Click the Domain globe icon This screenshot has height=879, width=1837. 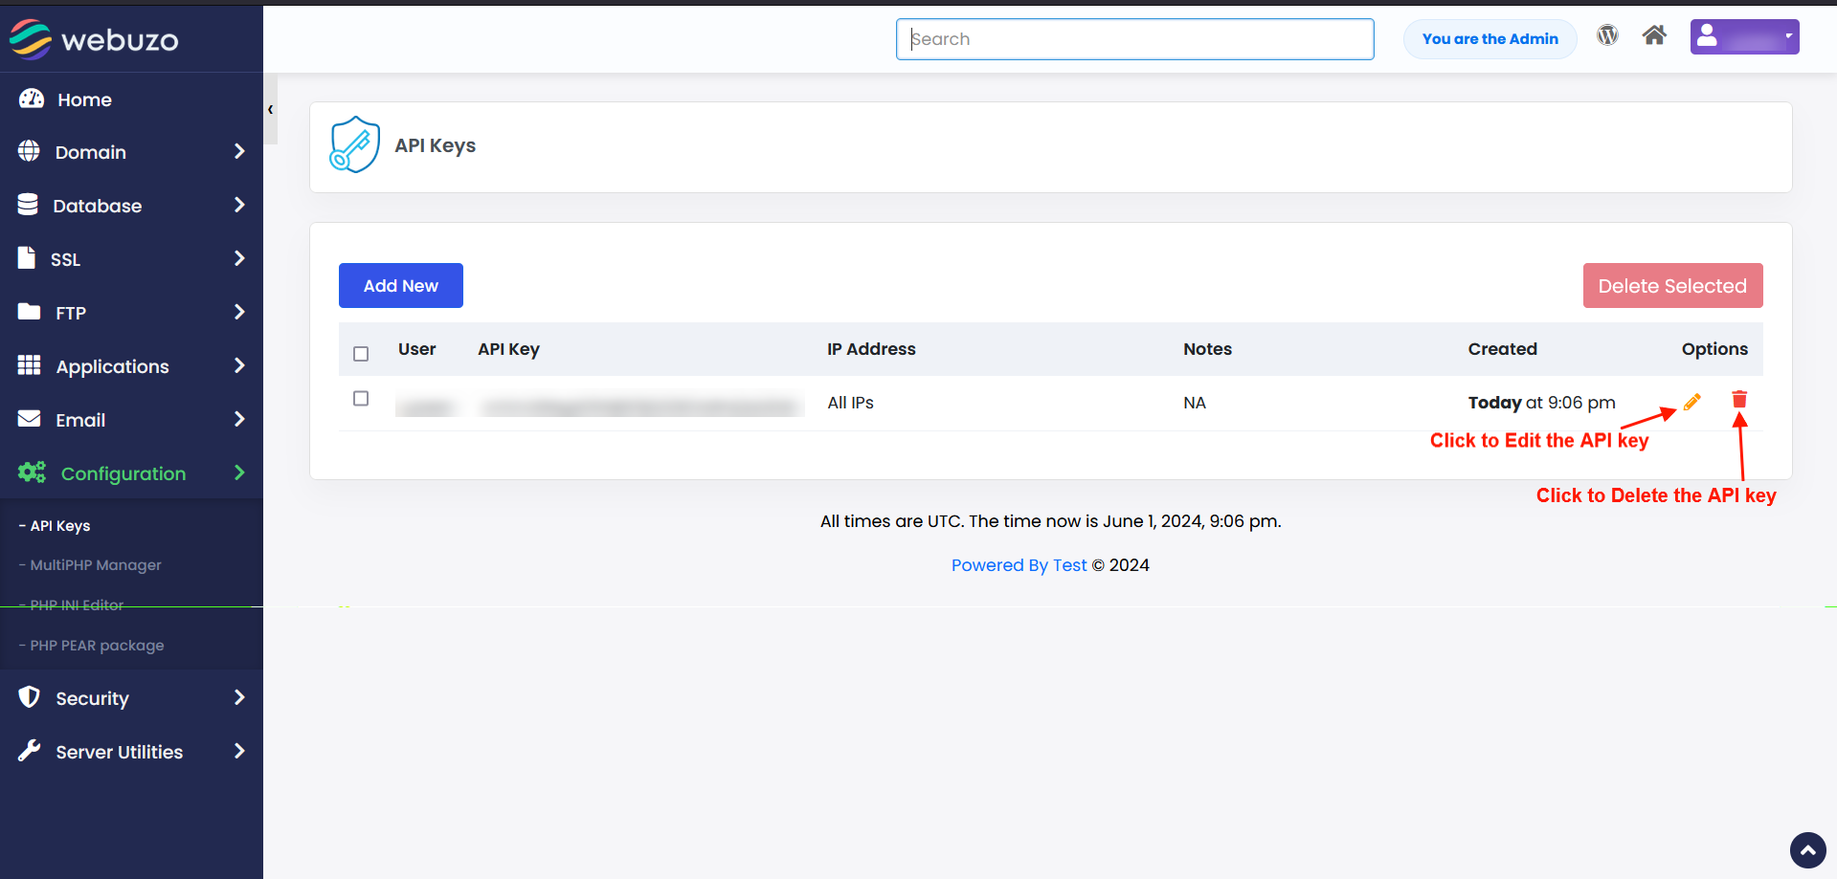[x=29, y=151]
